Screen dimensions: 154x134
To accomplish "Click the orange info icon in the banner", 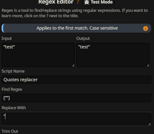I will click(x=145, y=28).
